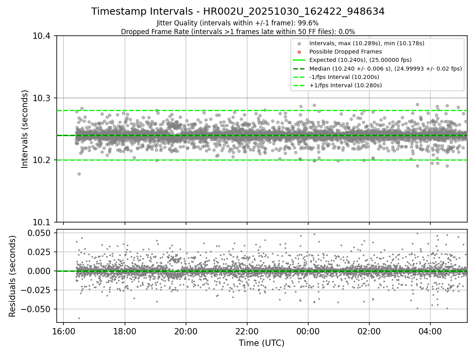This screenshot has height=357, width=476.
Task: Click the -1/fps Interval (10.200s) legend label
Action: [x=344, y=77]
